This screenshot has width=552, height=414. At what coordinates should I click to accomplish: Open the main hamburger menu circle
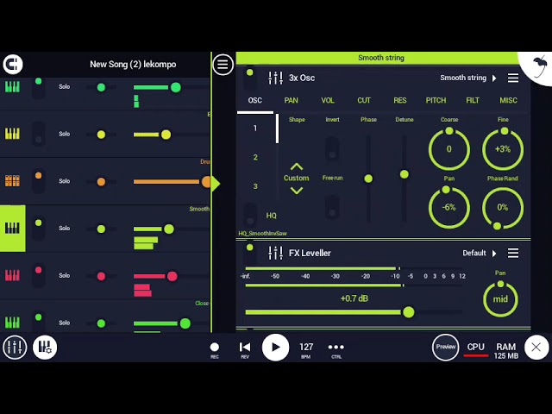tap(223, 65)
